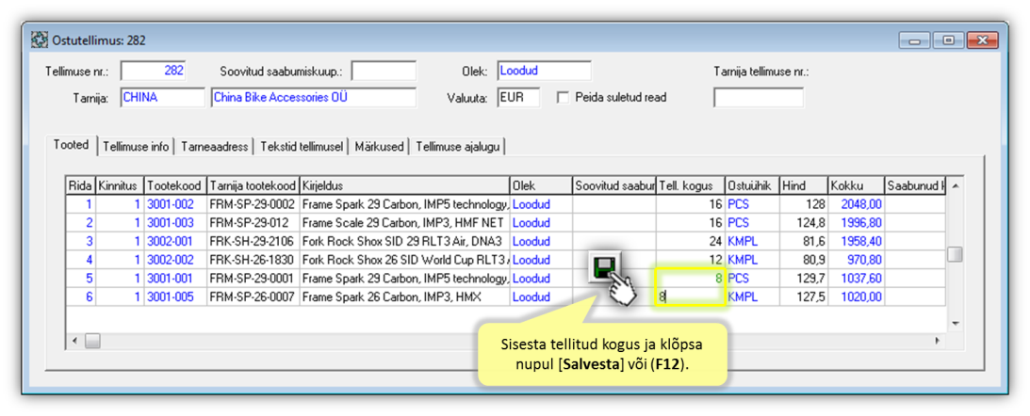Click the Tarnija code field CHINA
Viewport: 1030px width, 416px height.
tap(162, 97)
